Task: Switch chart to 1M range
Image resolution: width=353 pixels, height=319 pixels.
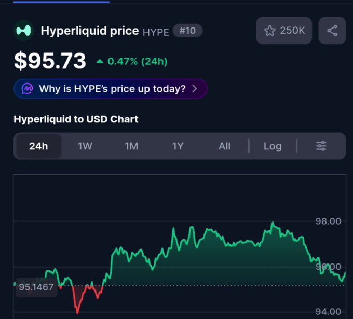Action: pyautogui.click(x=131, y=146)
